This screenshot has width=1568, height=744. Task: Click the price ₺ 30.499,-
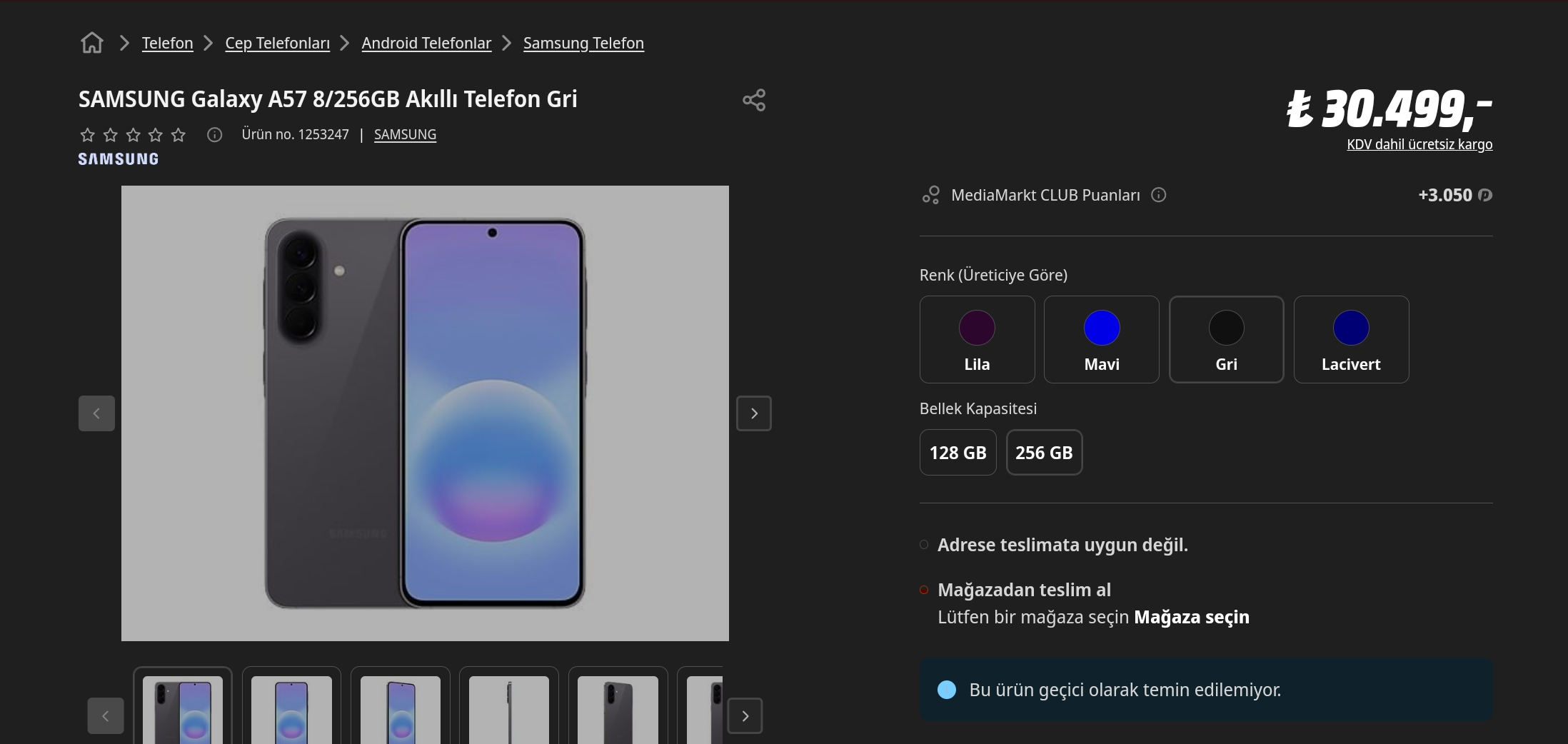pyautogui.click(x=1389, y=109)
